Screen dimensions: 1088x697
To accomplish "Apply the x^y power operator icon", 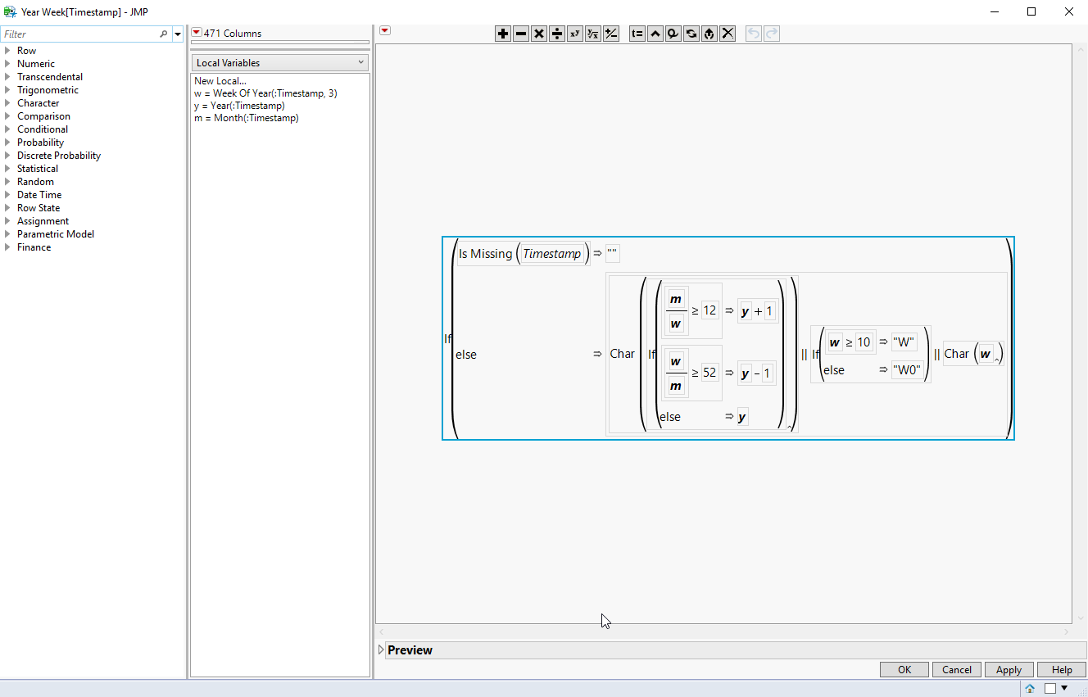I will point(574,34).
